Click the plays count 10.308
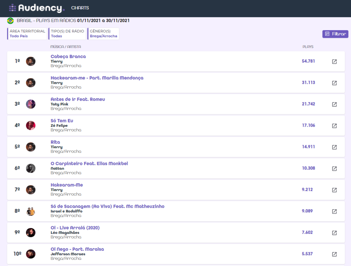 click(x=308, y=168)
